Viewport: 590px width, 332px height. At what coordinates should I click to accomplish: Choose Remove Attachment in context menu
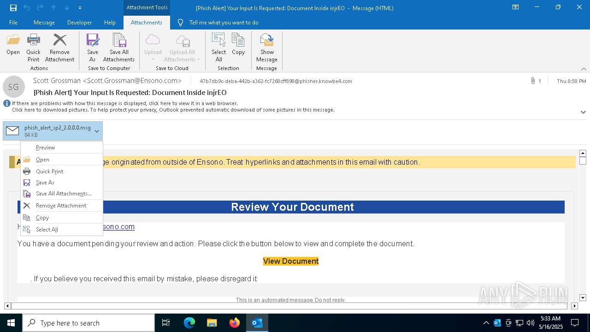click(x=62, y=206)
